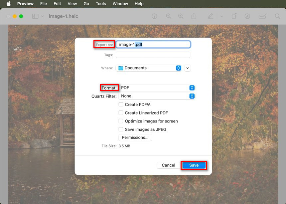Enable Save images as JPEG
Viewport: 286px width, 204px height.
tap(121, 129)
